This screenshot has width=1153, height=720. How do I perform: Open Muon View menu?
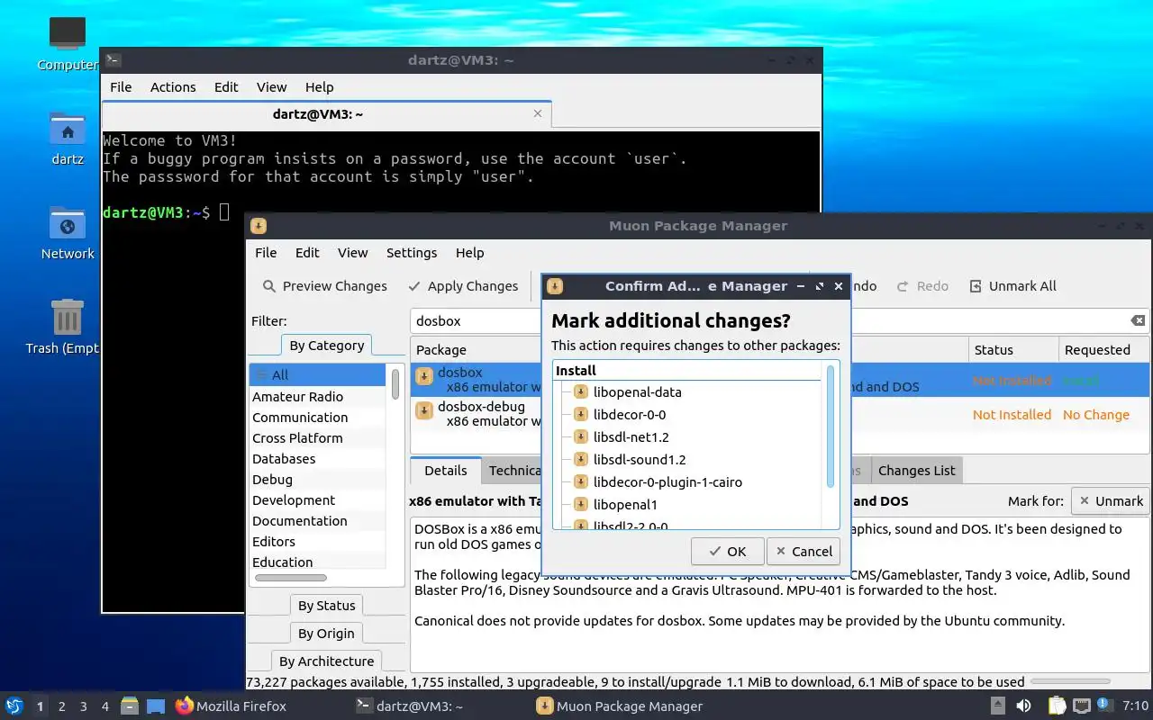(352, 253)
